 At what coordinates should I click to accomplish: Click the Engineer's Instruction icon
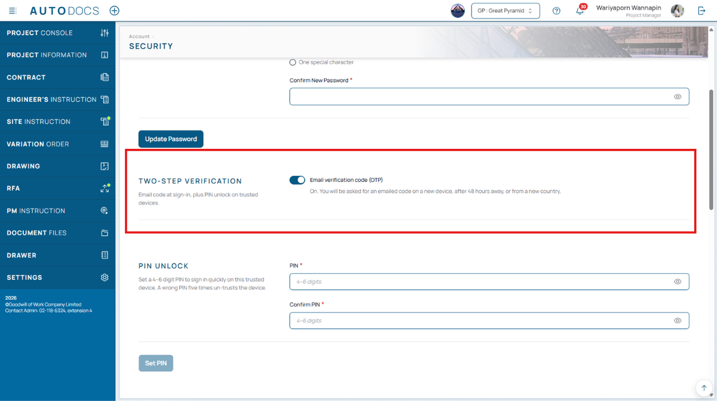[105, 99]
